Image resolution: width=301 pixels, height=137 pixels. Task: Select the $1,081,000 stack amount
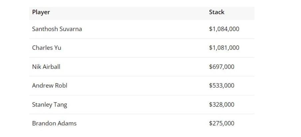click(224, 48)
